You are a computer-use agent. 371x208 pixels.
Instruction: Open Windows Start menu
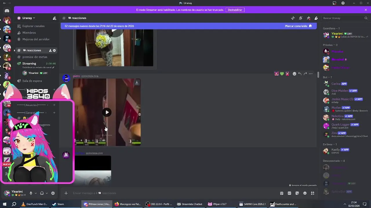(5, 204)
